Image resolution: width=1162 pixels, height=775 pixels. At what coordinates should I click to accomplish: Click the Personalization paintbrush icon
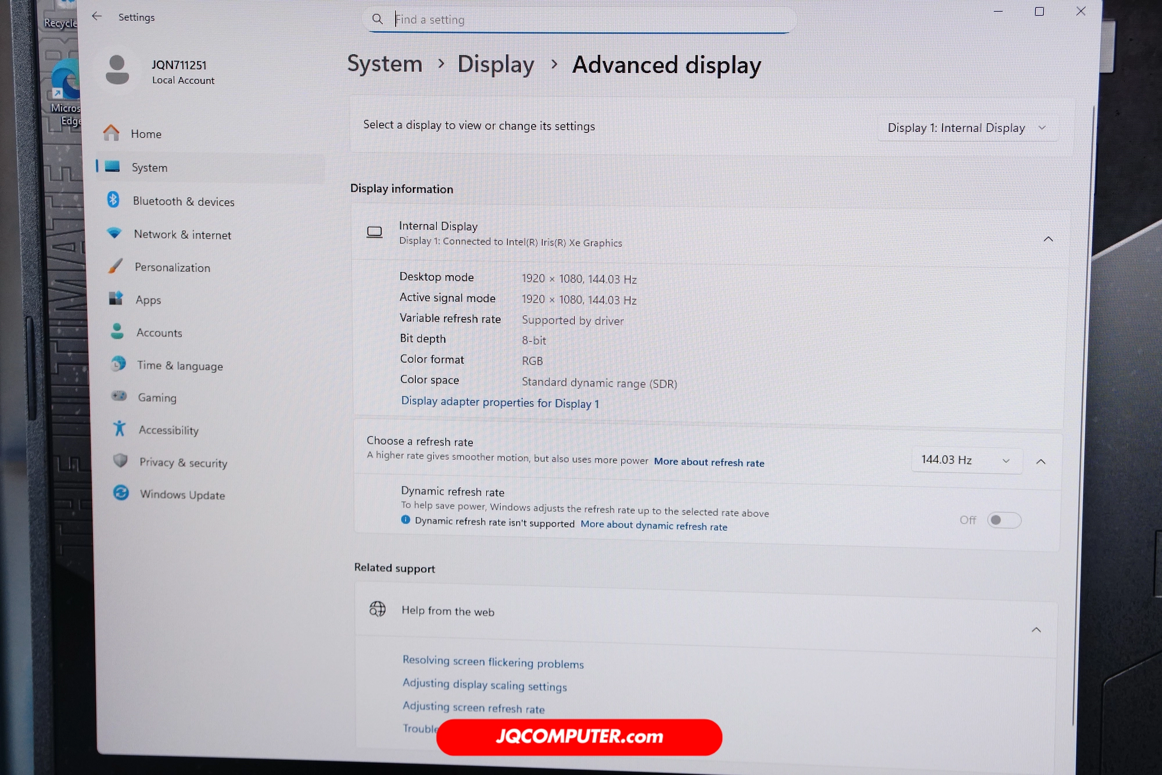pyautogui.click(x=116, y=266)
